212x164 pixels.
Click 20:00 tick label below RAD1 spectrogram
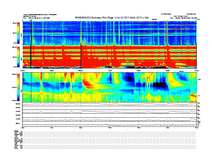point(168,70)
